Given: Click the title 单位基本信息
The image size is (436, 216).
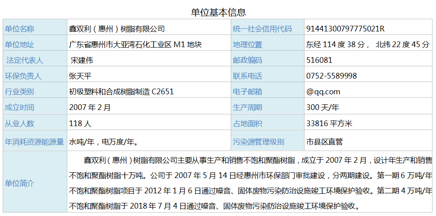Looking at the screenshot, I should 218,12.
